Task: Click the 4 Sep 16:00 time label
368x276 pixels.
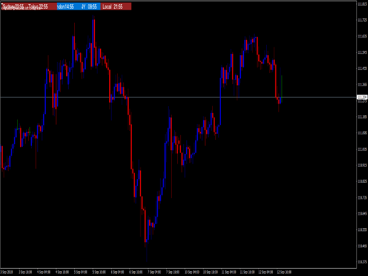Action: click(62, 272)
